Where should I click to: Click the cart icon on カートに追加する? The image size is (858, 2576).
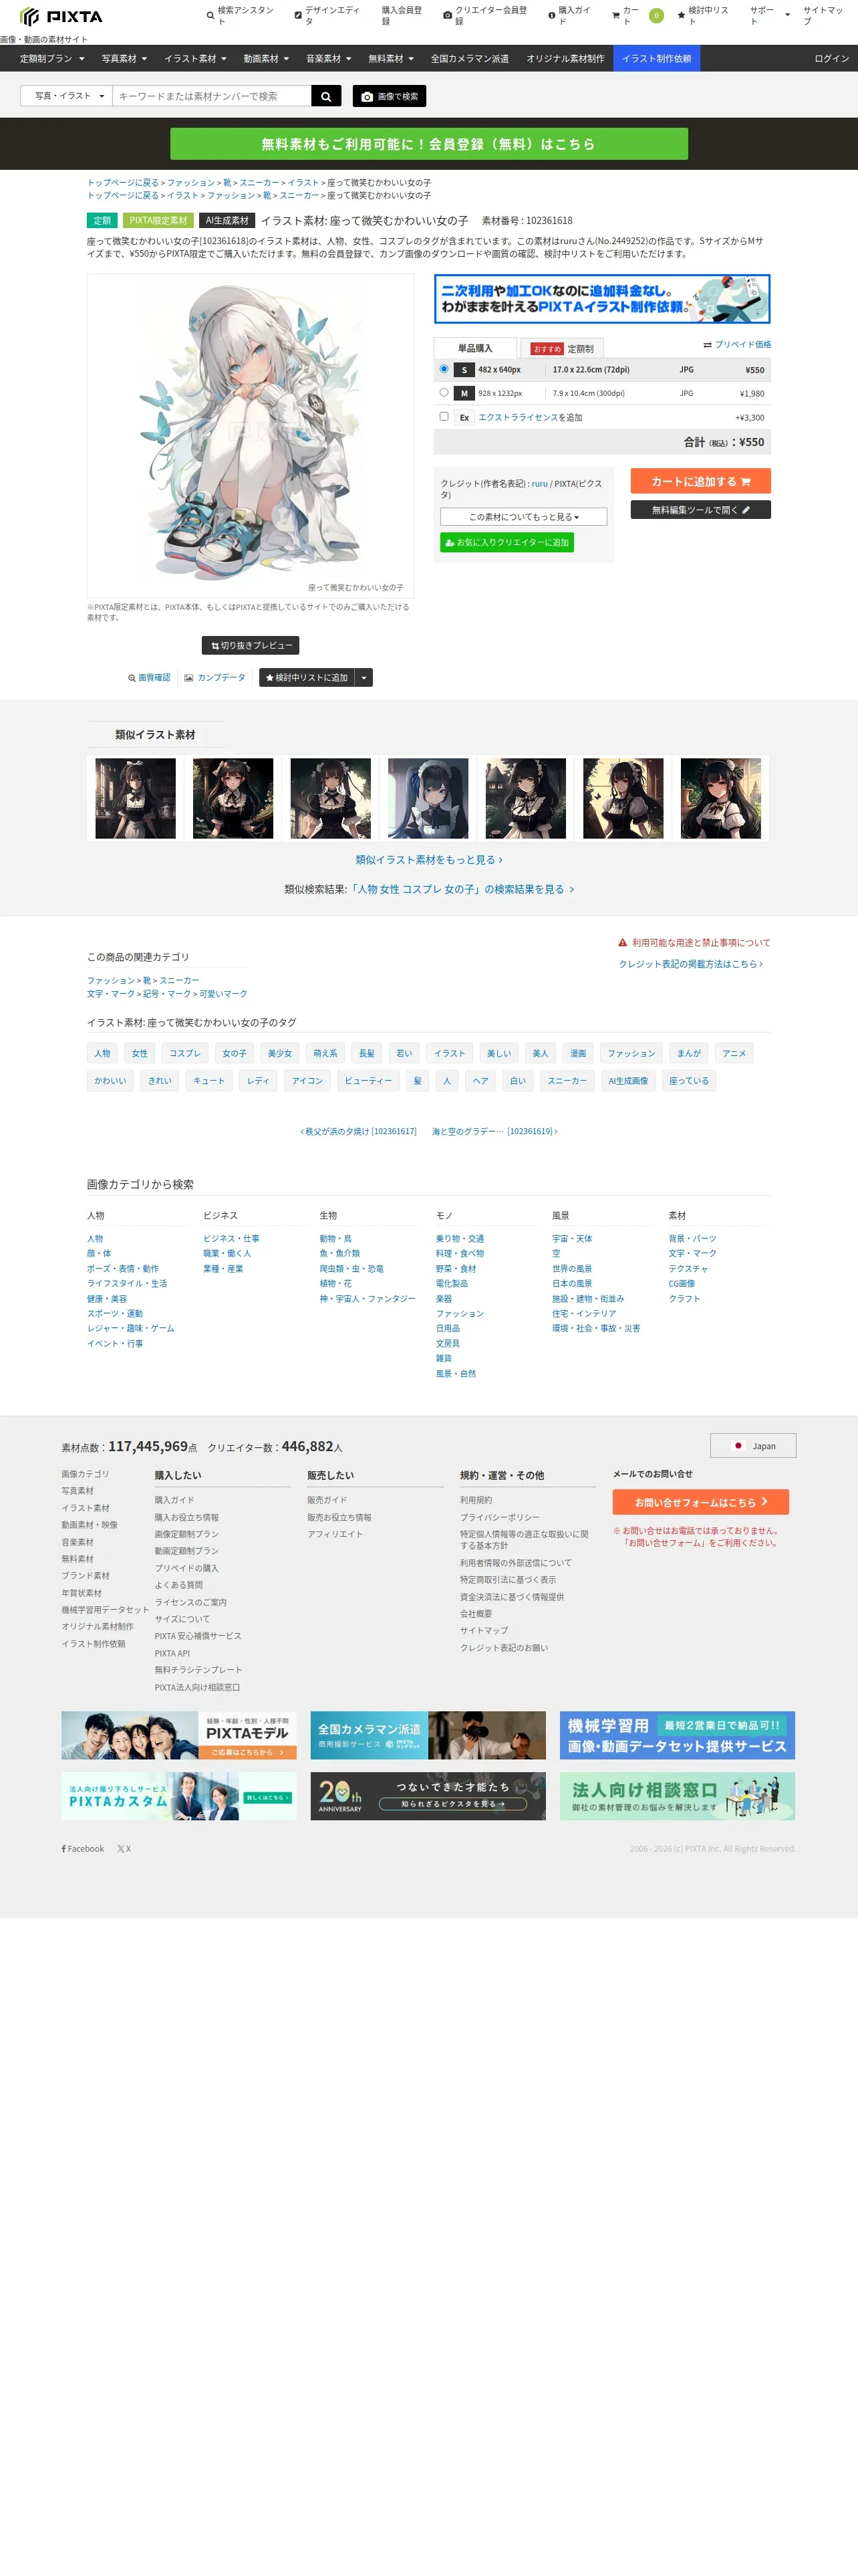click(x=745, y=482)
